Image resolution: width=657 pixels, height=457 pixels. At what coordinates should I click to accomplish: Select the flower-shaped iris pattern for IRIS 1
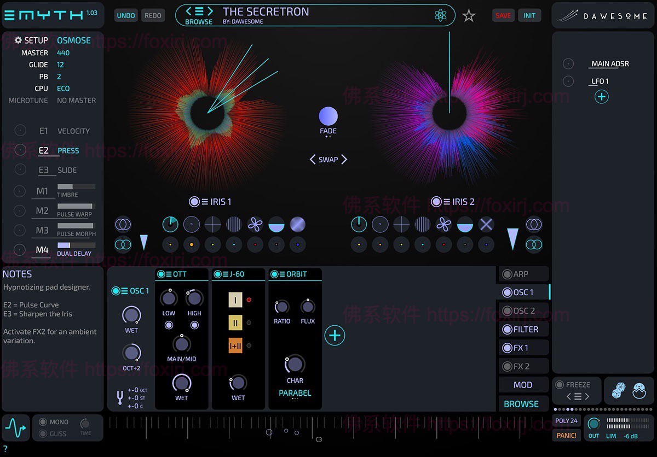254,224
